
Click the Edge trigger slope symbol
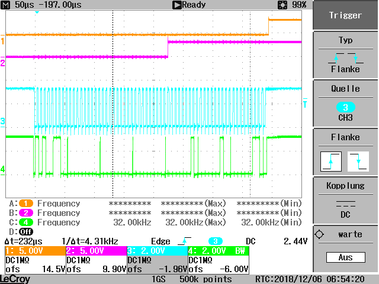(184, 241)
